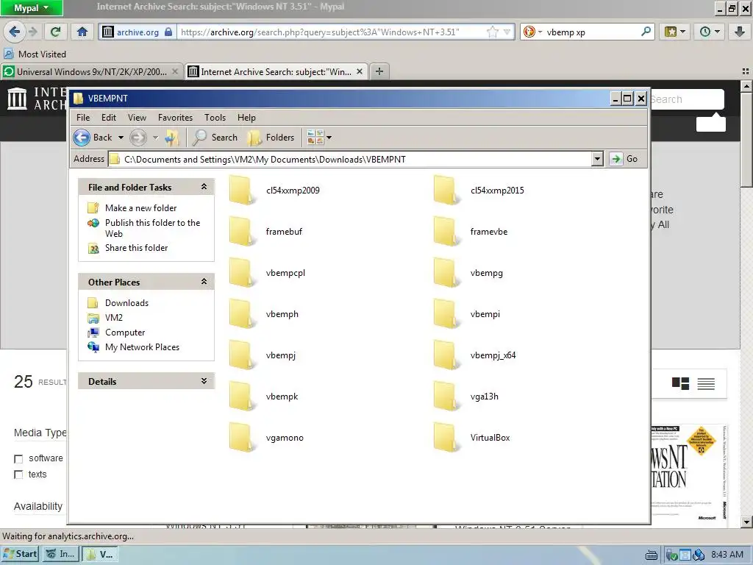Go up one folder level
The height and width of the screenshot is (565, 753).
coord(171,138)
